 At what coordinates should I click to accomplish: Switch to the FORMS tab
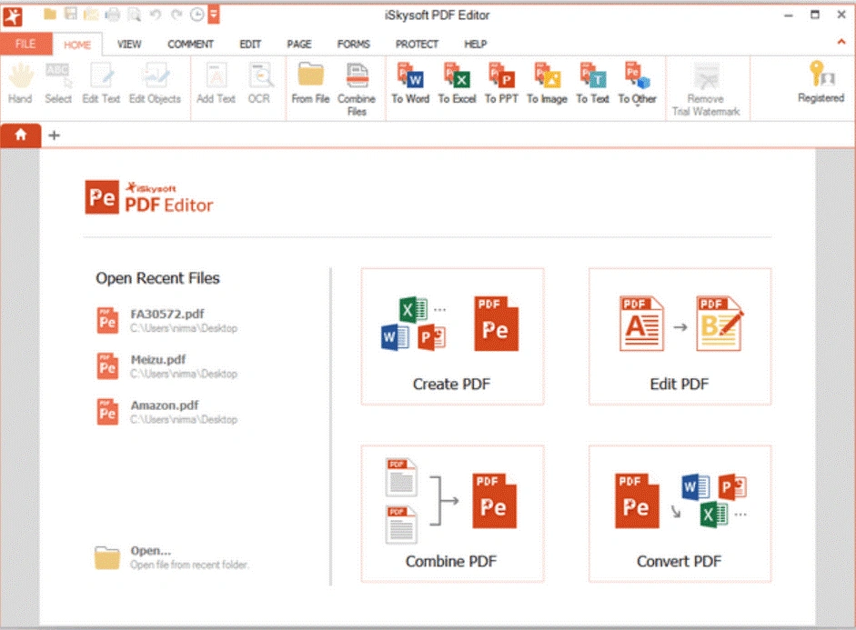[353, 45]
